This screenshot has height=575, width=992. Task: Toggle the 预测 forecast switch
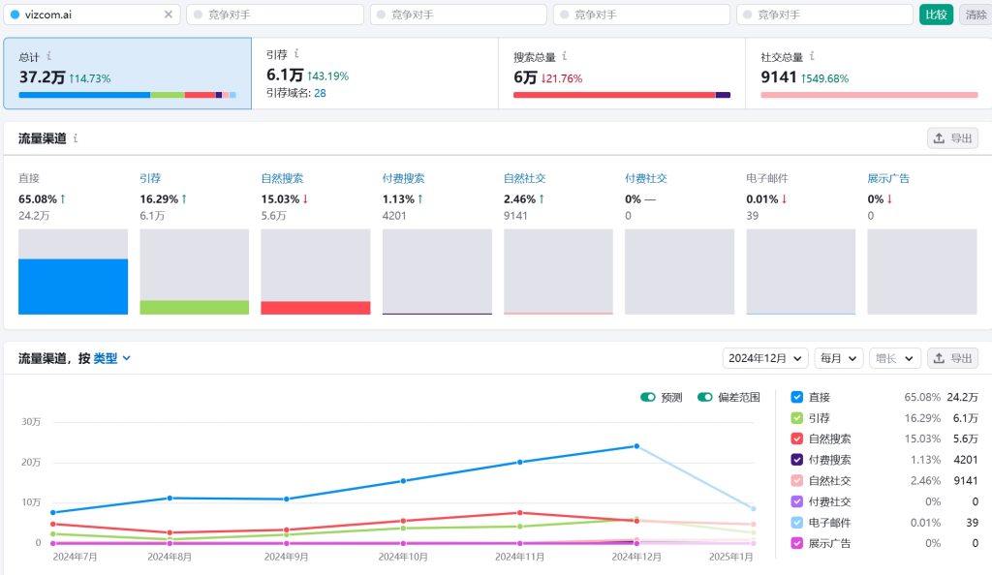(x=648, y=397)
